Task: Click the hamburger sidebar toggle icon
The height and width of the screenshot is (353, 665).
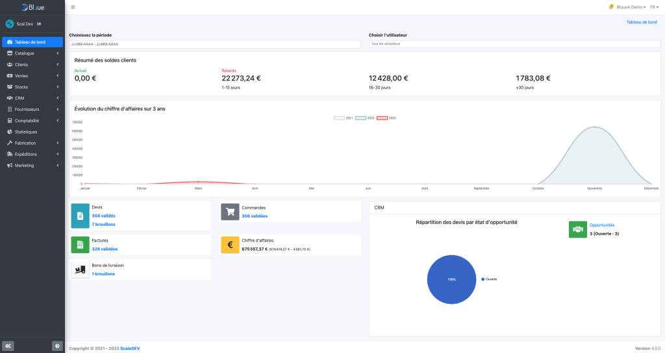Action: pos(73,7)
